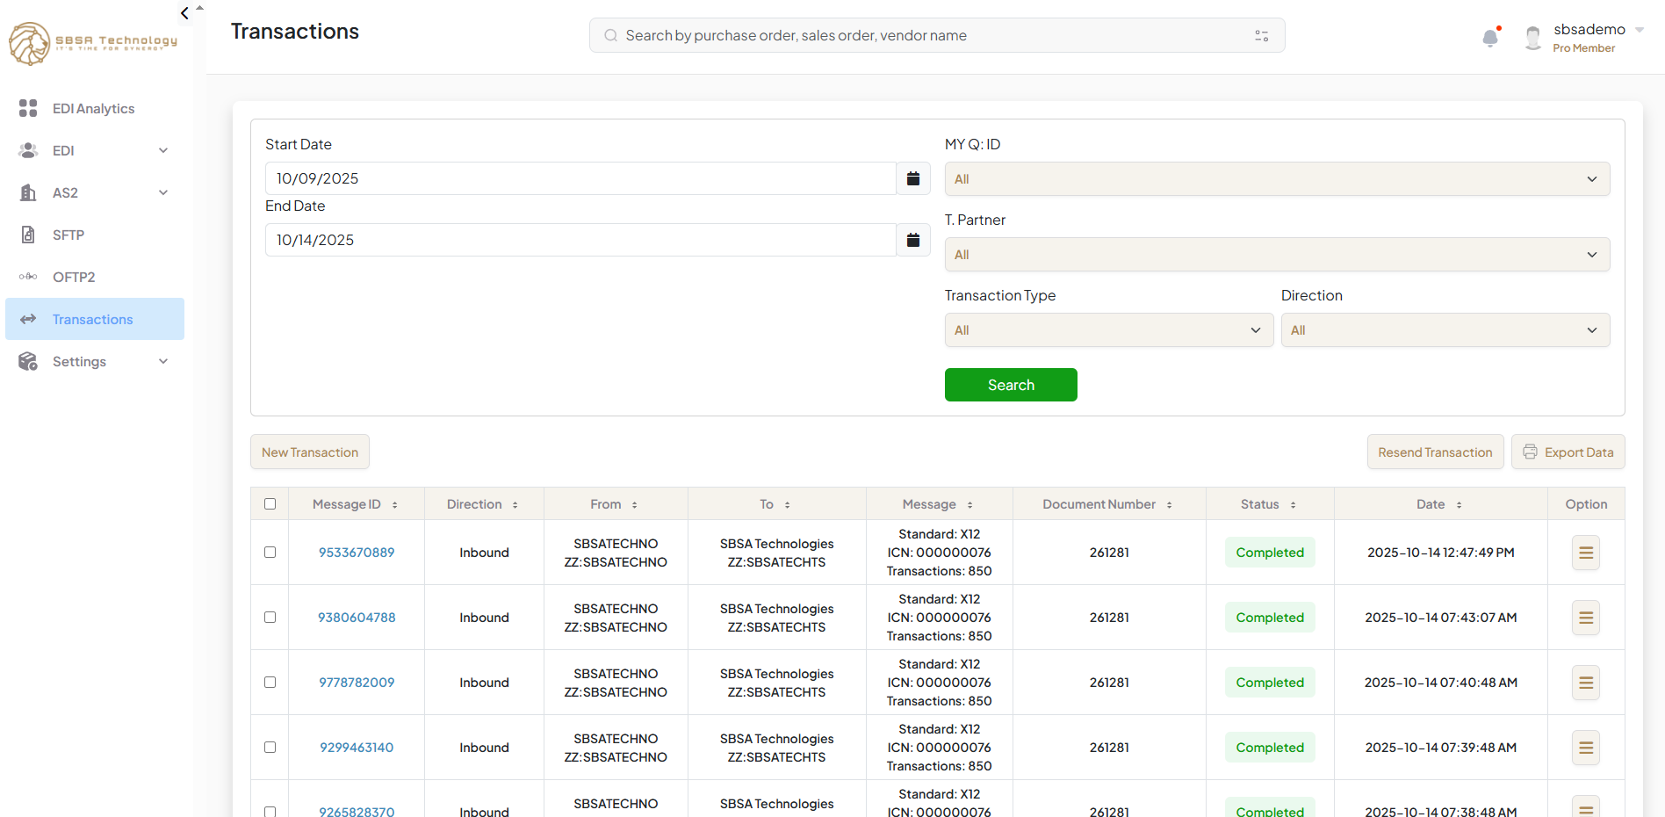
Task: Open options menu for 07:43:07 AM row
Action: [1586, 618]
